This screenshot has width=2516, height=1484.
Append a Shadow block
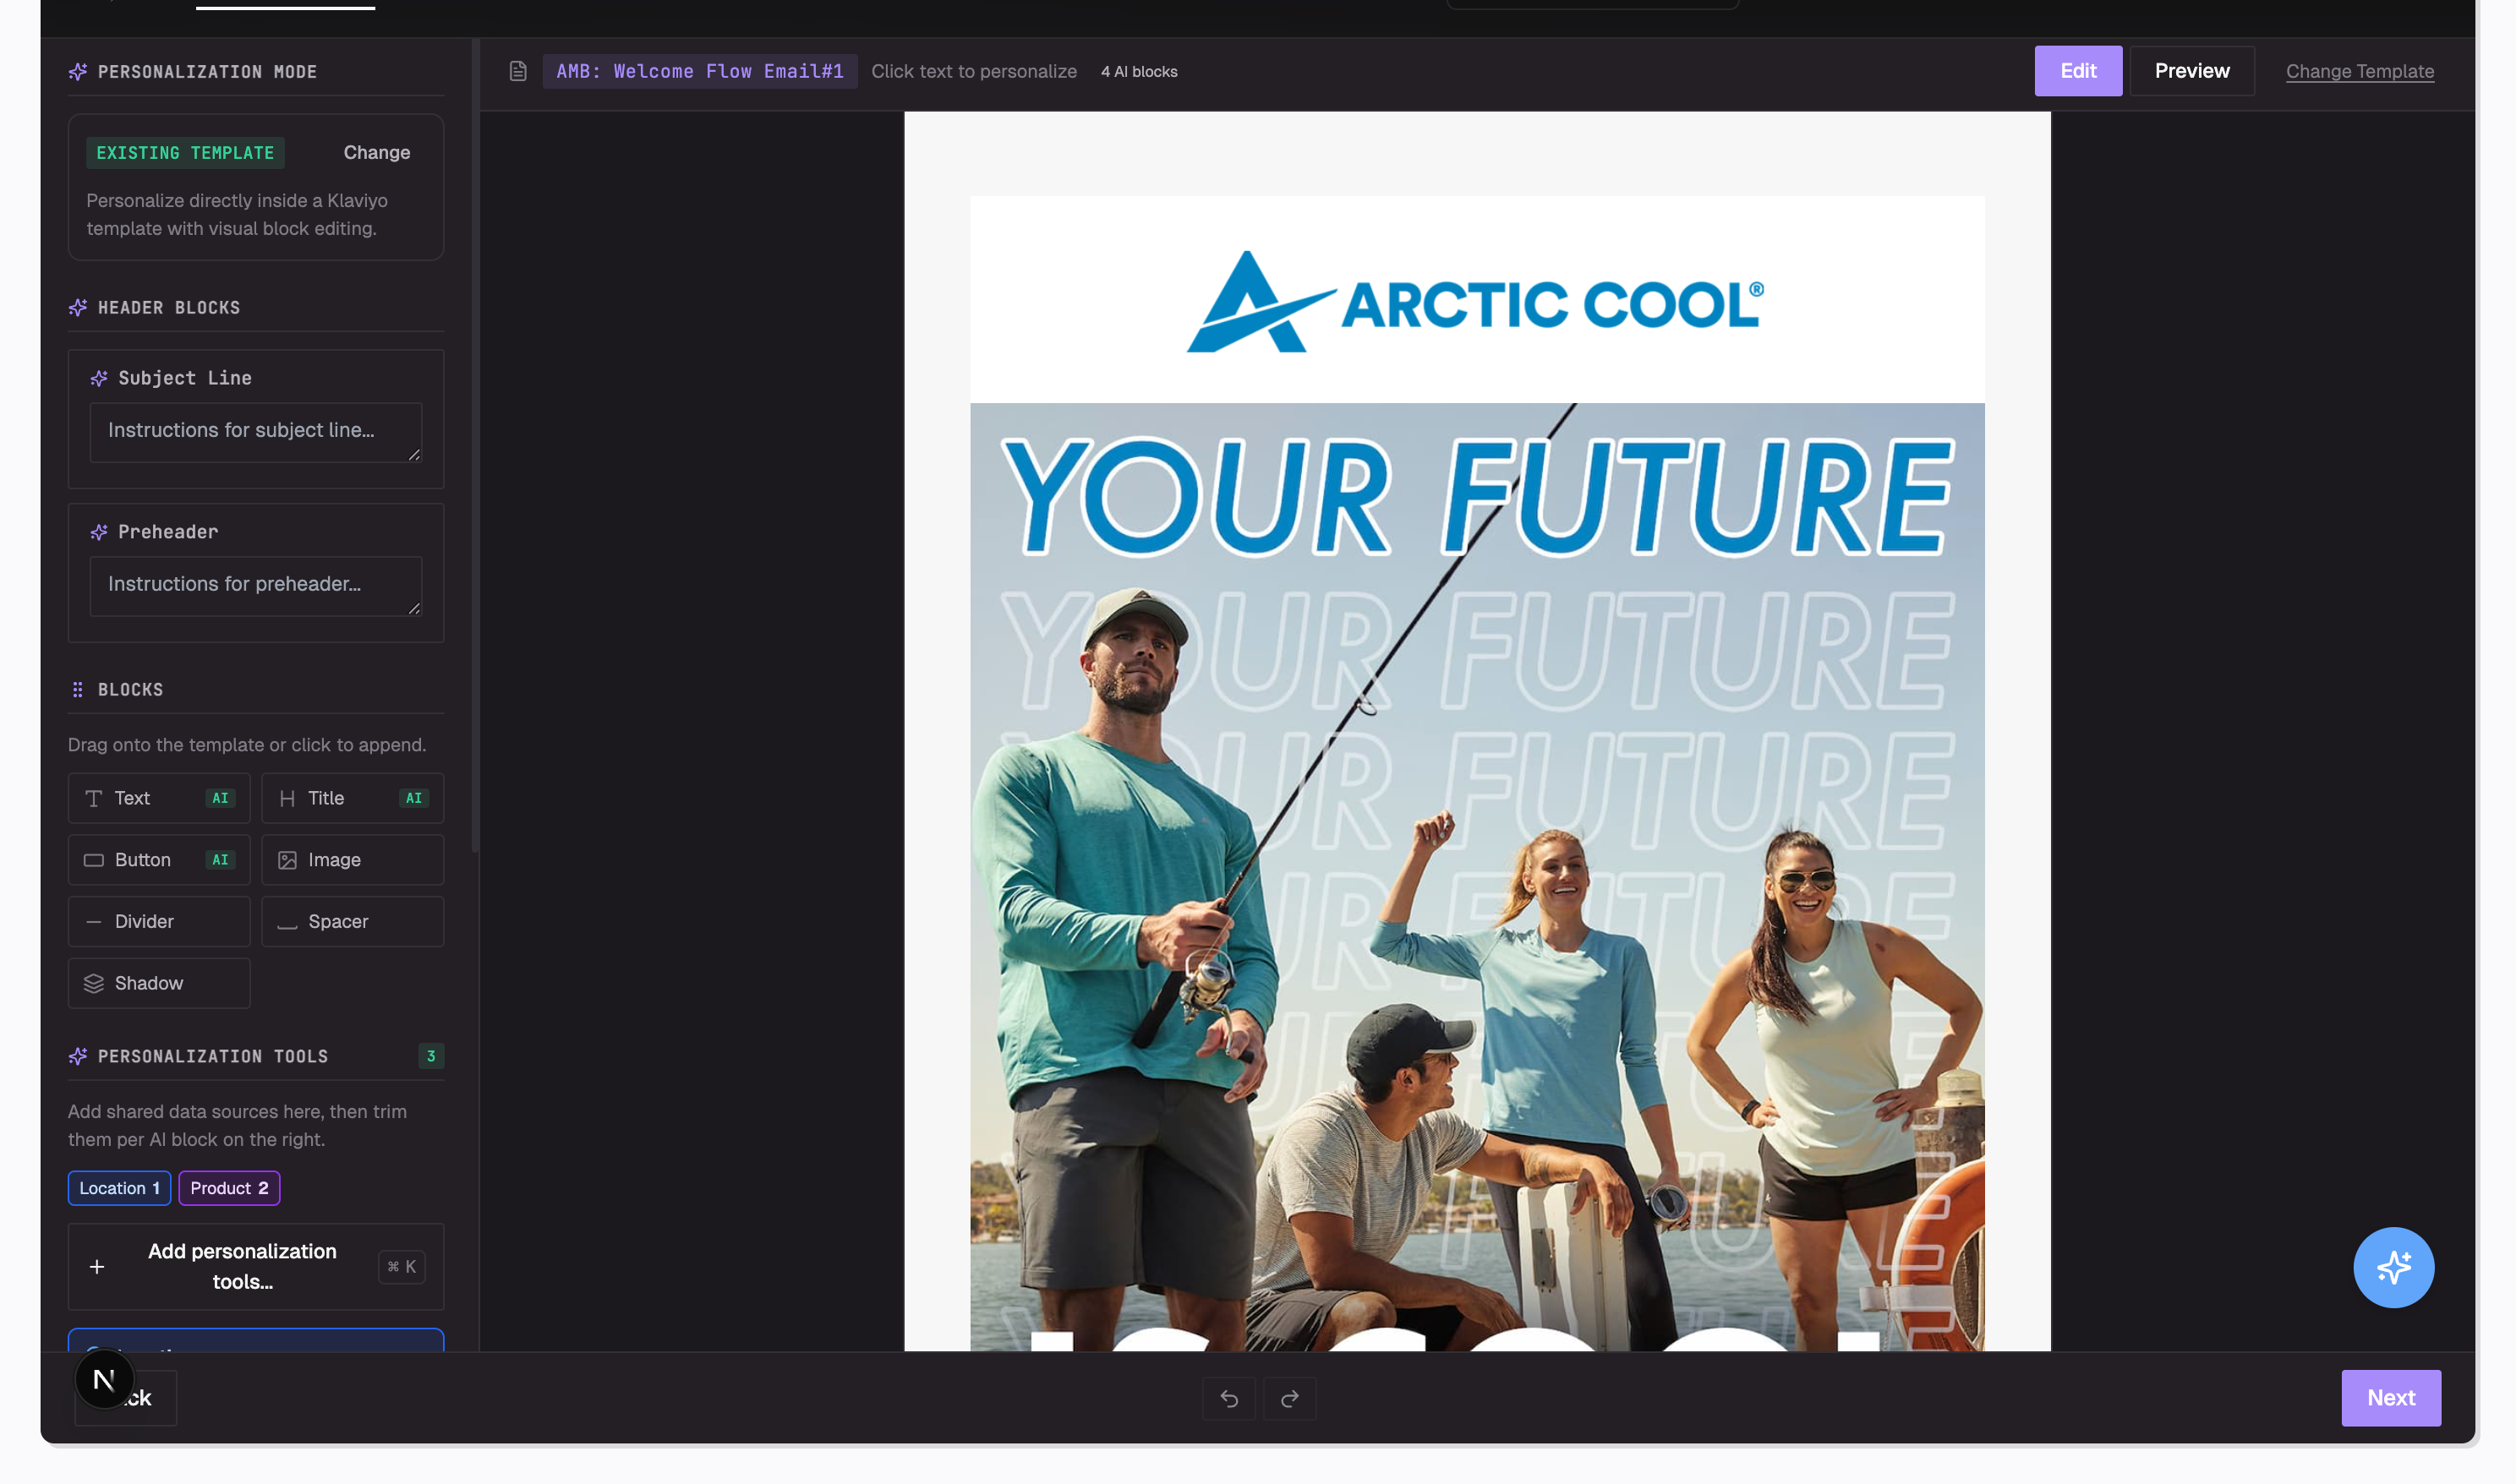point(158,983)
